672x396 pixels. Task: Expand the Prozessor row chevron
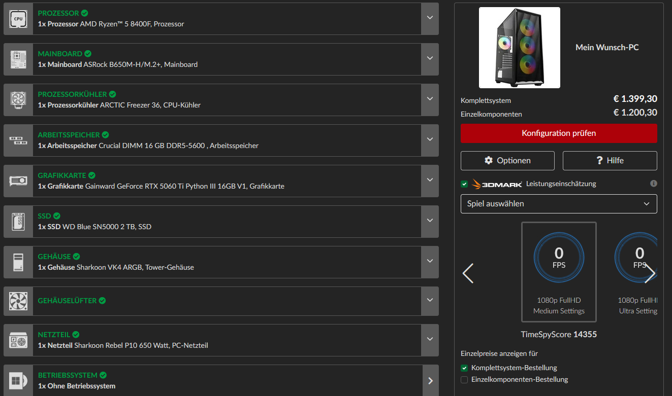pos(430,19)
